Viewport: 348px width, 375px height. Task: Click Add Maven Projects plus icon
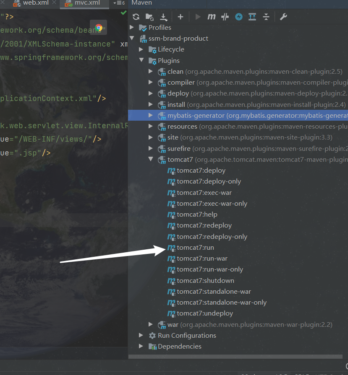[181, 17]
